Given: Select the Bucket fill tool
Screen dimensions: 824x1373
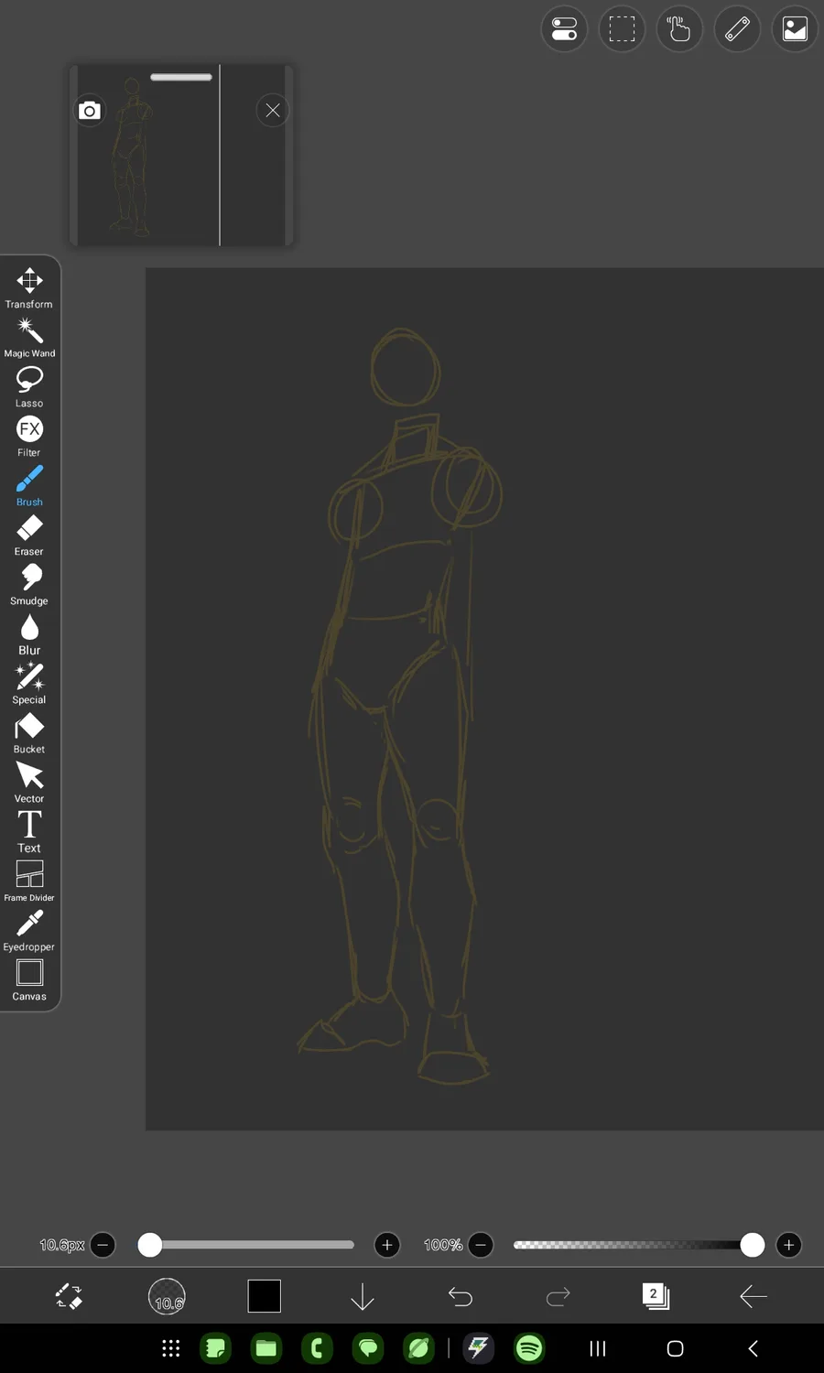Looking at the screenshot, I should (29, 732).
